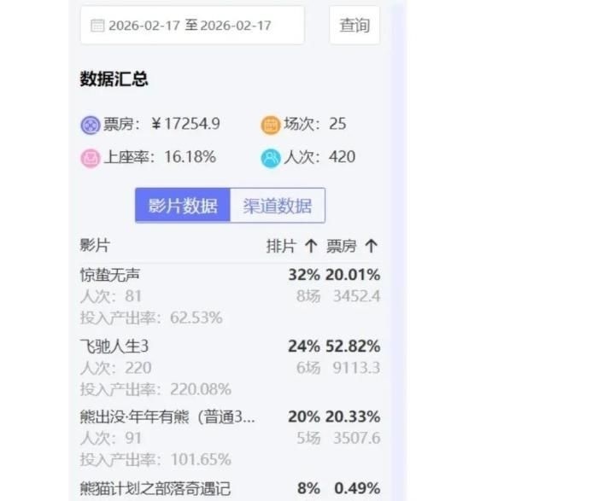Click the calendar icon in date field

(x=97, y=26)
